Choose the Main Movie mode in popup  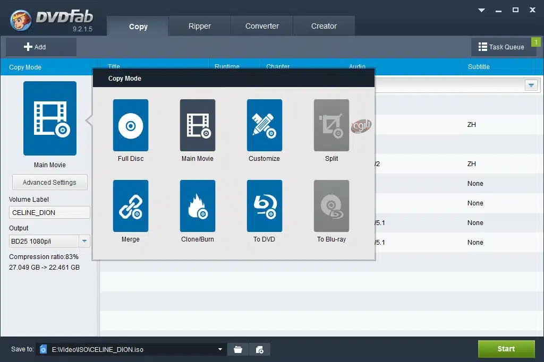198,125
